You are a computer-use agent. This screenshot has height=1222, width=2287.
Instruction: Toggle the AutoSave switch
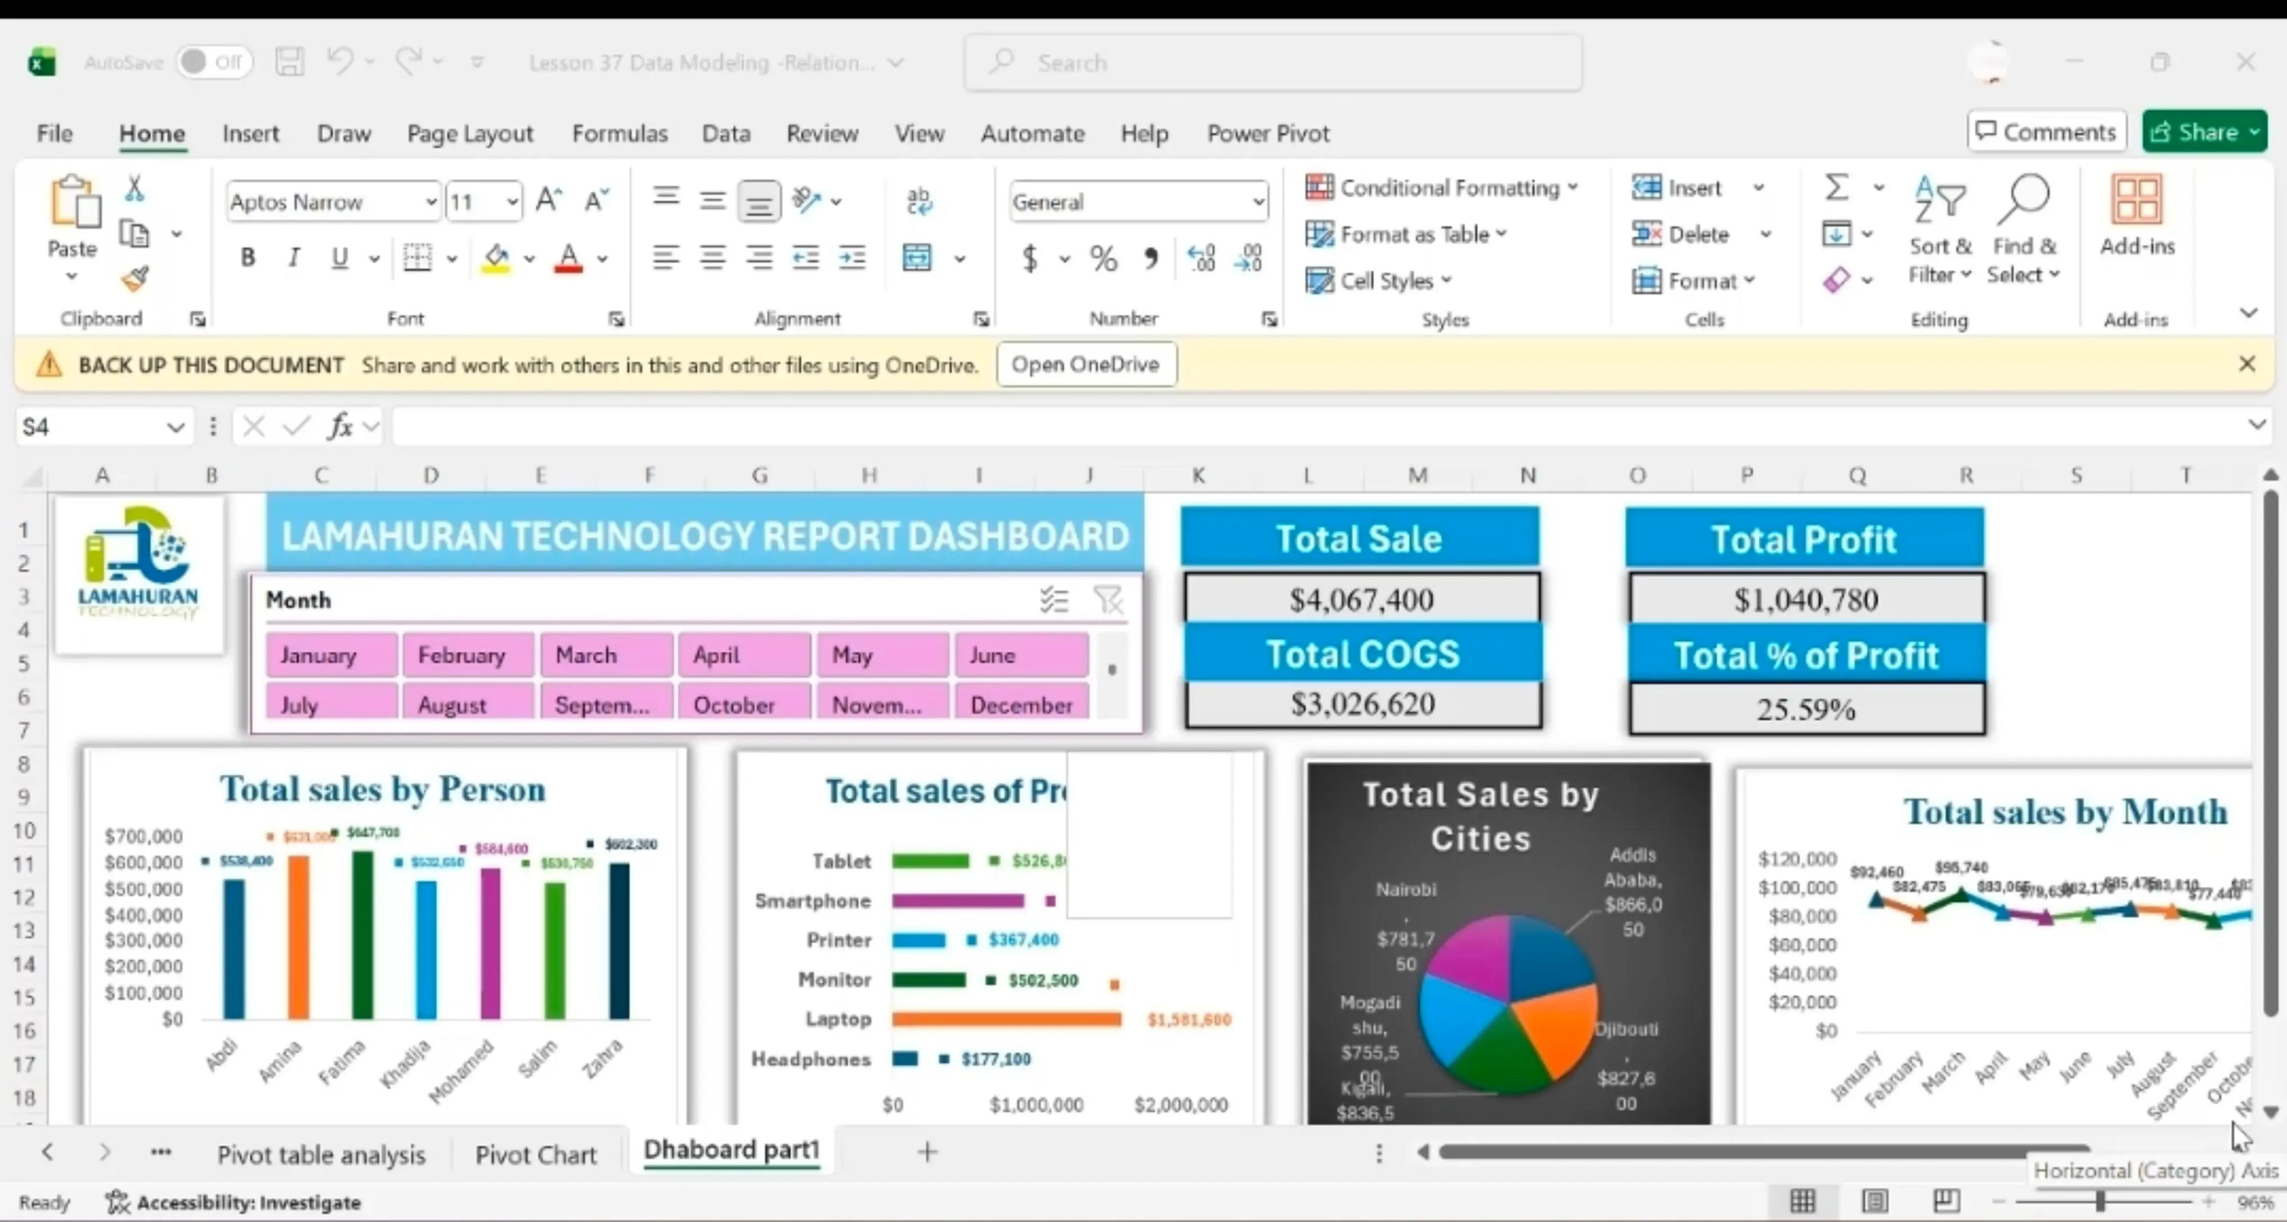click(214, 62)
